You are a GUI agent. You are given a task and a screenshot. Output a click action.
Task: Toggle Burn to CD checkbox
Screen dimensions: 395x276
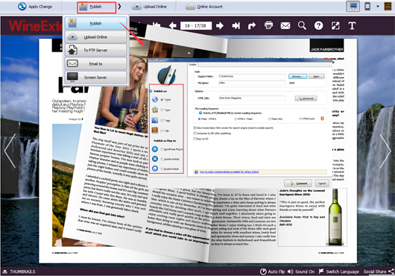point(195,139)
